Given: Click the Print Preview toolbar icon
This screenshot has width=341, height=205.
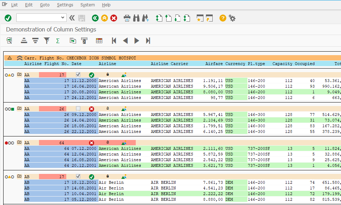Looking at the screenshot, I should tap(84, 41).
